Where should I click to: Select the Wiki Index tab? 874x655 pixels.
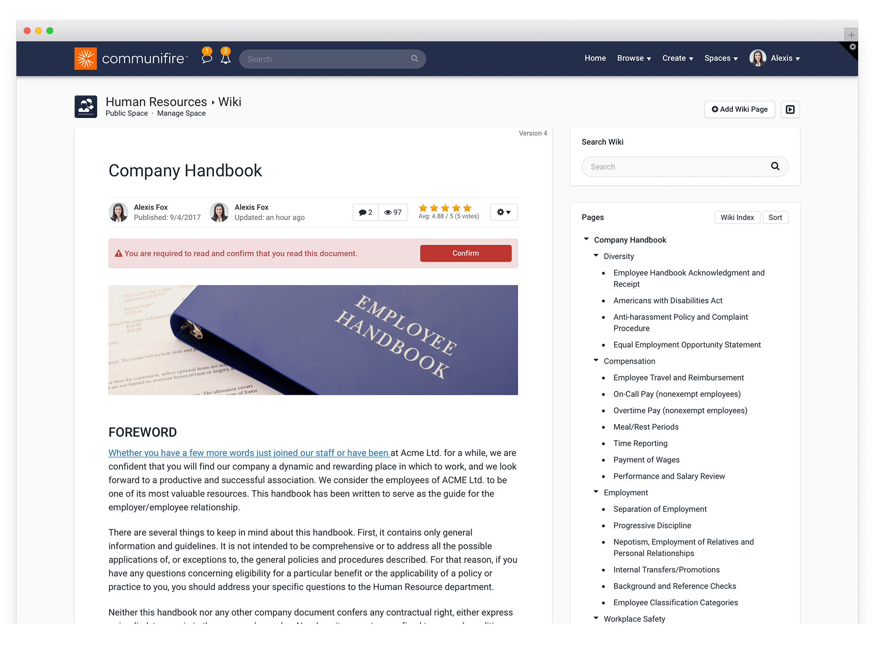click(x=736, y=218)
